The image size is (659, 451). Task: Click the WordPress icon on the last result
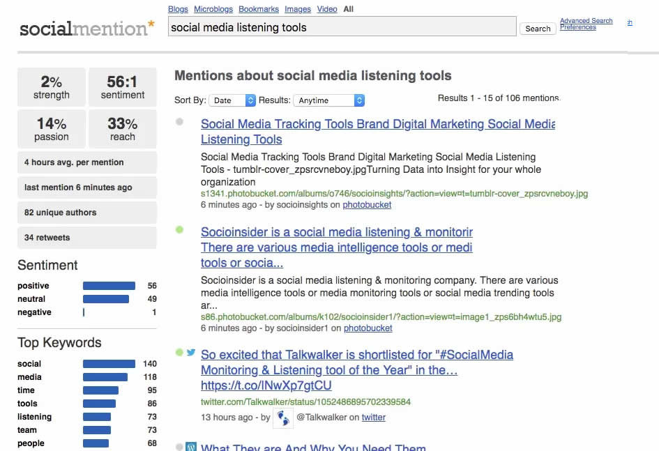tap(191, 448)
